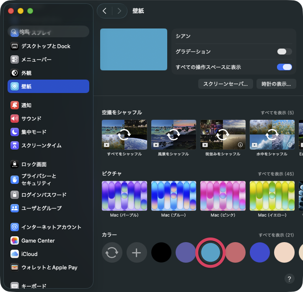
Task: Click the shuffle colors circular arrows icon
Action: point(112,253)
